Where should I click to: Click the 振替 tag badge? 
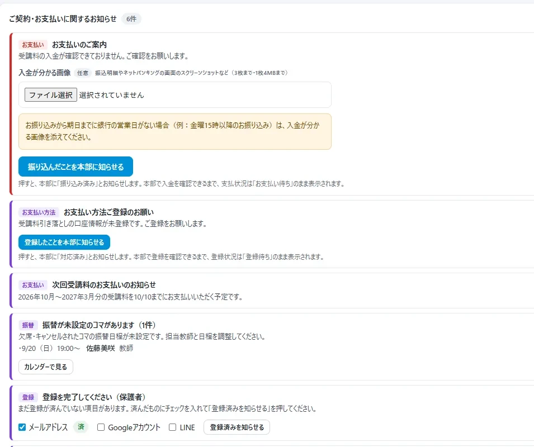[28, 325]
